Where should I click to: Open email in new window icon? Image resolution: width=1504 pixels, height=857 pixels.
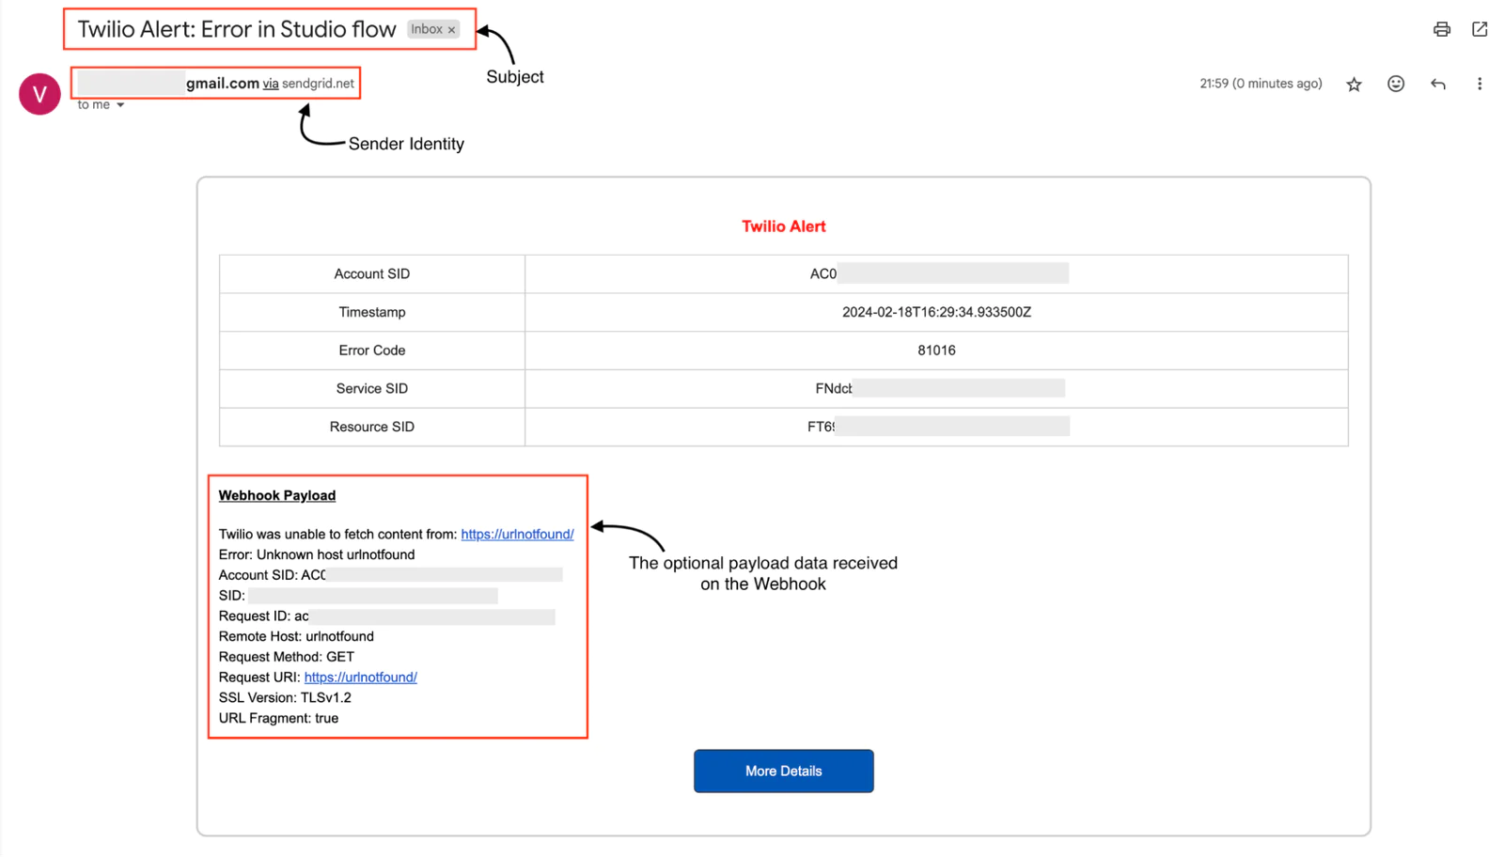1480,29
